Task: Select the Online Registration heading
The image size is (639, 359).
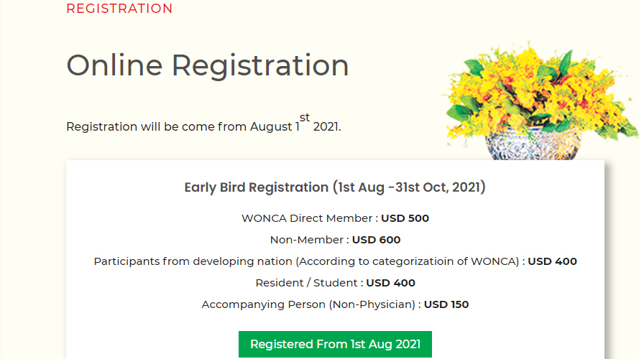Action: pyautogui.click(x=208, y=65)
